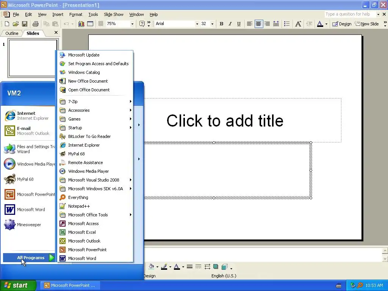Viewport: 388px width, 291px height.
Task: Launch Everything search from programs list
Action: point(95,197)
